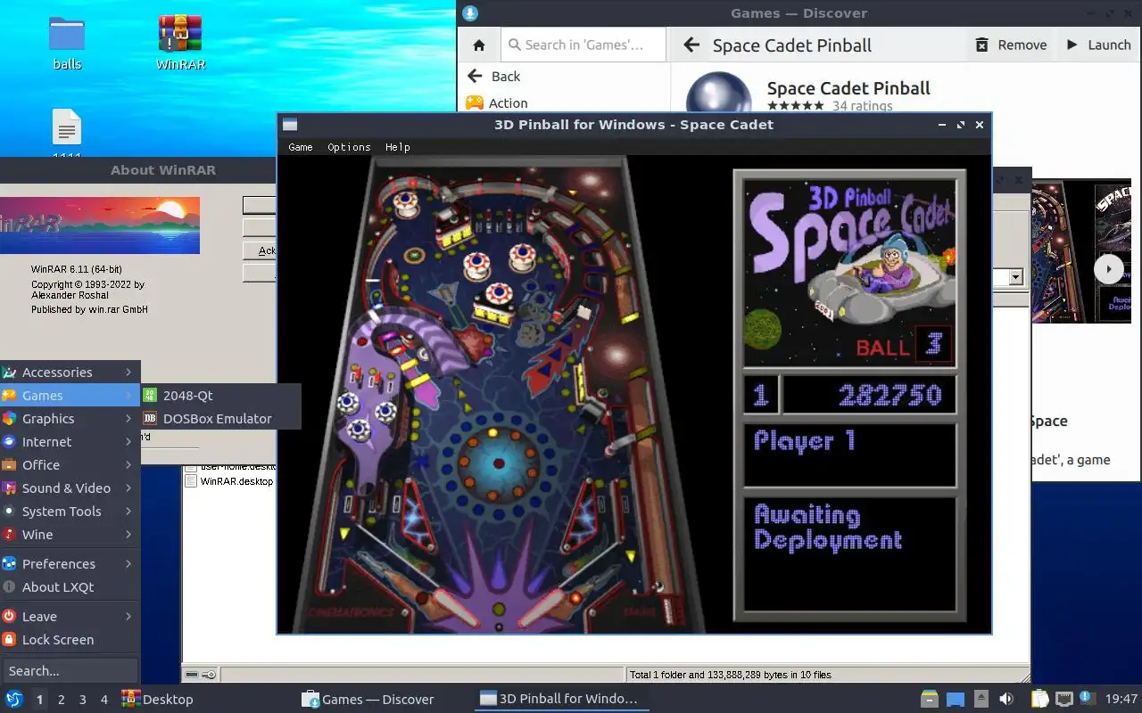Screen dimensions: 1142x713
Task: Open the Game menu in 3D Pinball
Action: [x=301, y=147]
